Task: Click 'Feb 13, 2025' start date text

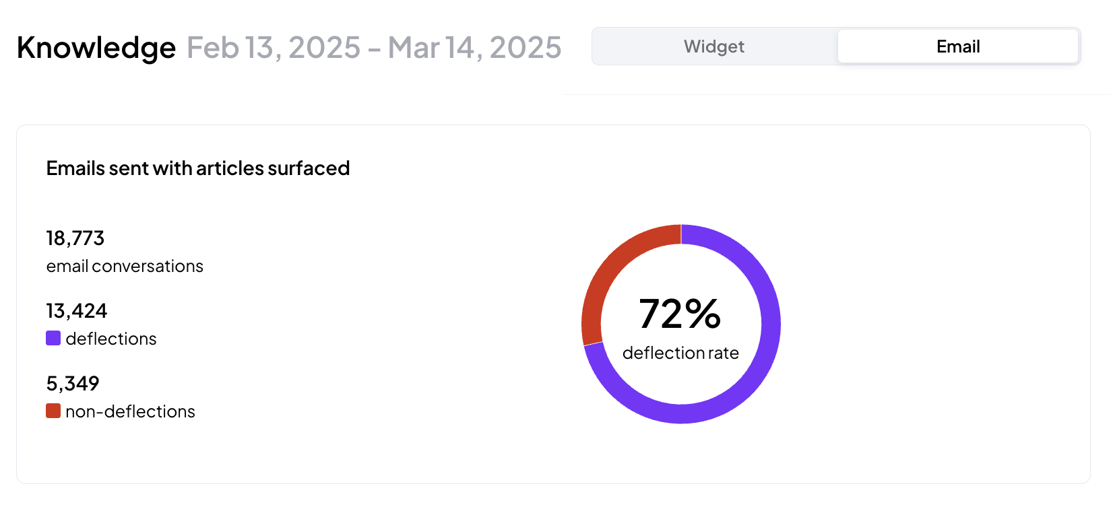Action: pos(274,47)
